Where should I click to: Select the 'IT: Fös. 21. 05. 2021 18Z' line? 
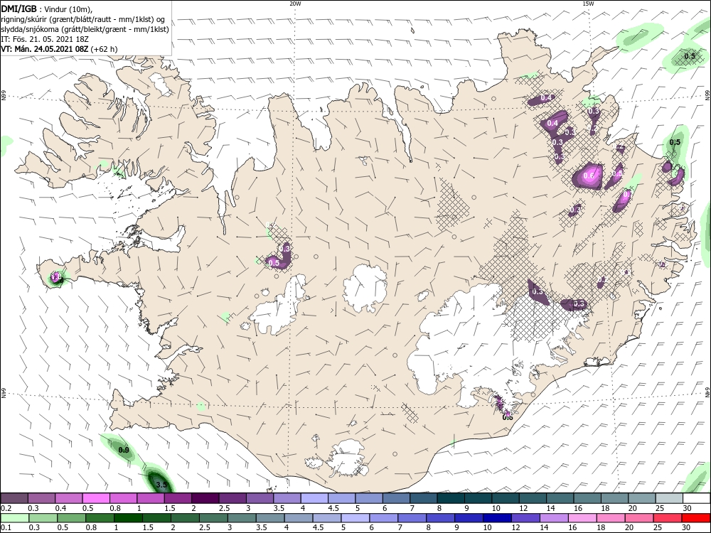[x=44, y=38]
